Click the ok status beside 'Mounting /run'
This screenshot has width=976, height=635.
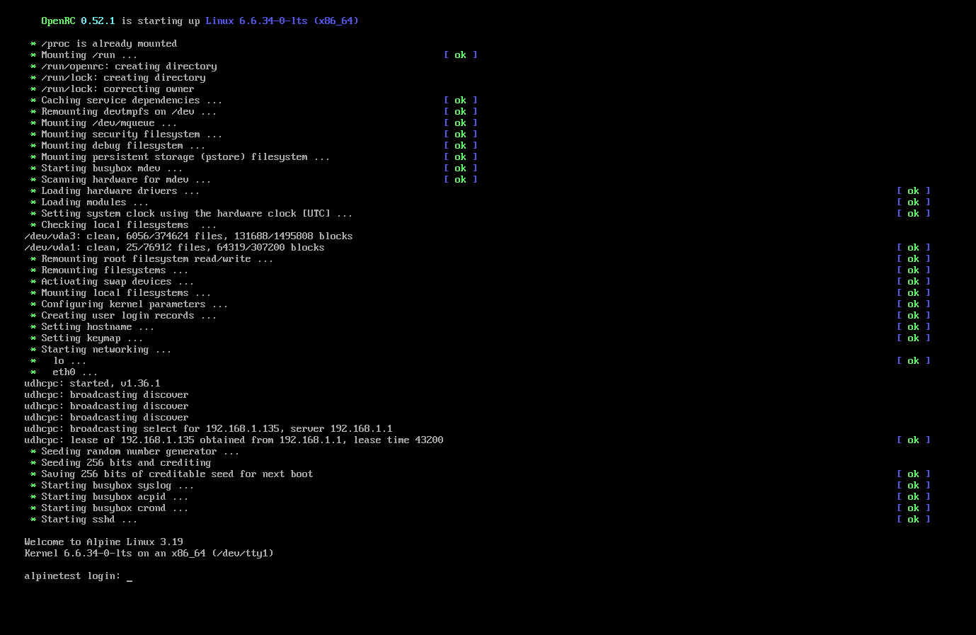tap(461, 55)
